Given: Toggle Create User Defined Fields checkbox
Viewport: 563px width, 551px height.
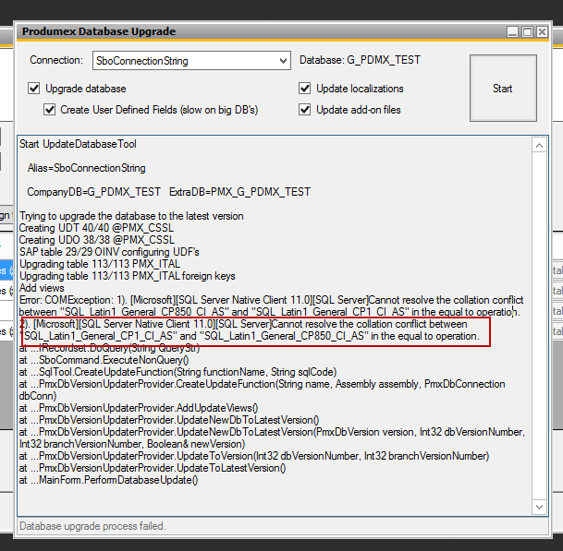Looking at the screenshot, I should coord(51,110).
